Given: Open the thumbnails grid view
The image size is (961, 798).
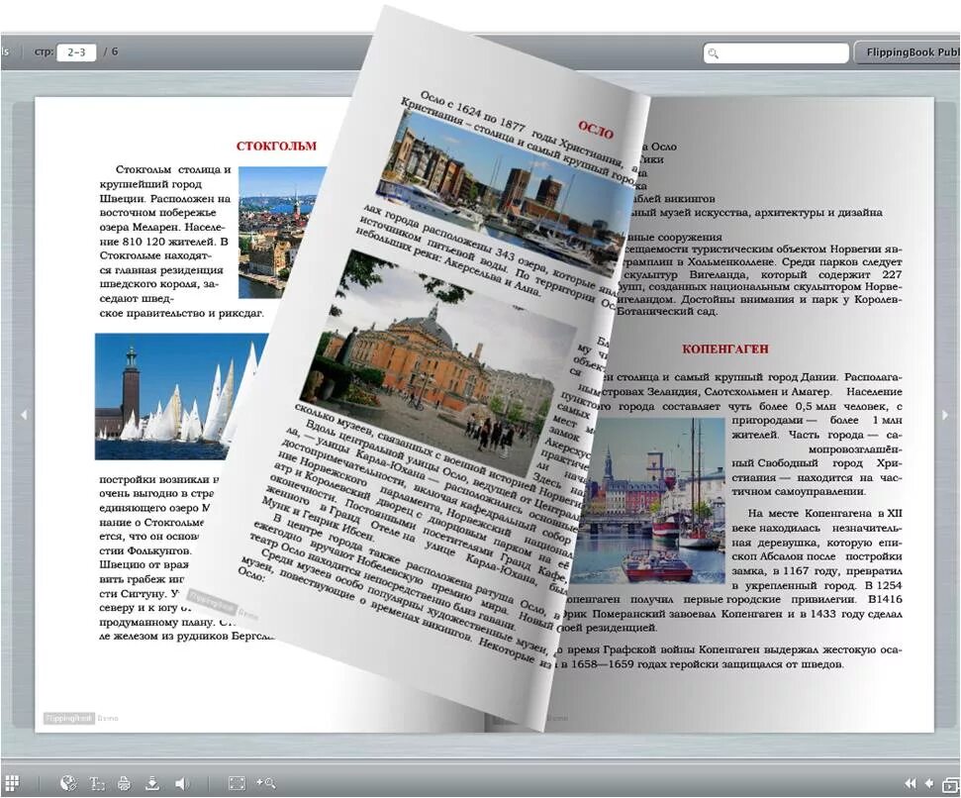Looking at the screenshot, I should coord(12,783).
